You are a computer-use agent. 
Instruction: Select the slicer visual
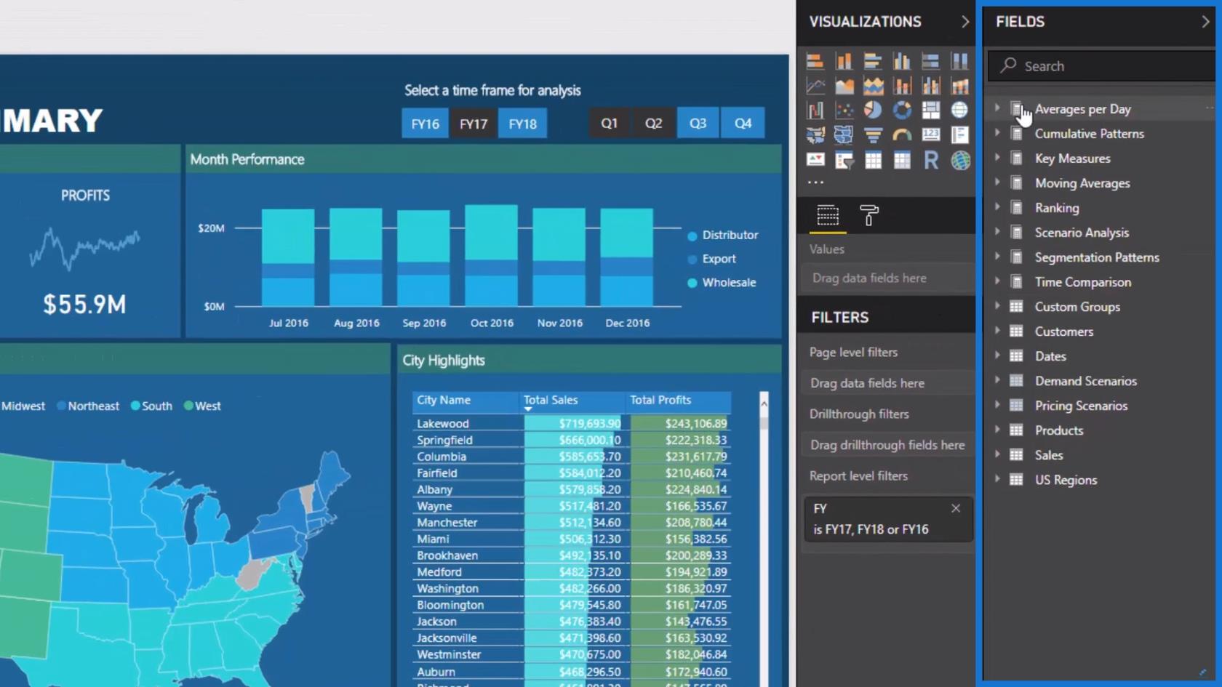pos(844,160)
